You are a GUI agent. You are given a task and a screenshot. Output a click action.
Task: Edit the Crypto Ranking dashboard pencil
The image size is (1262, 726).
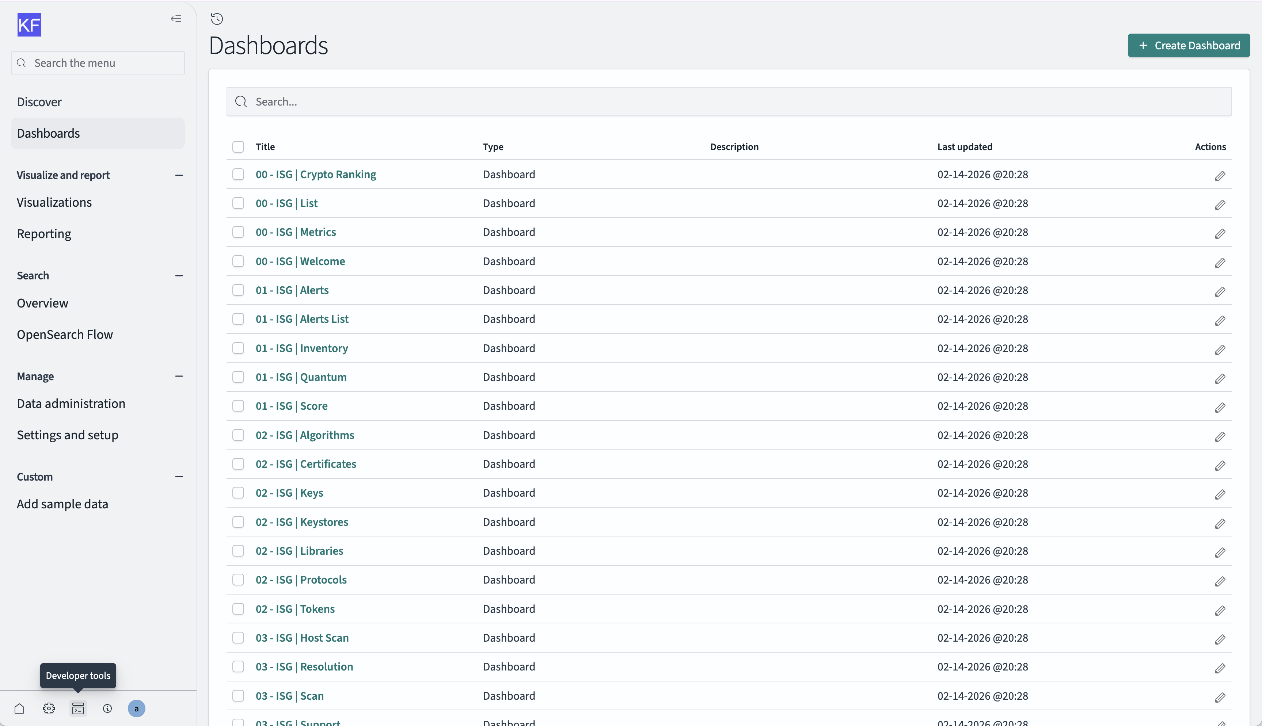point(1220,176)
